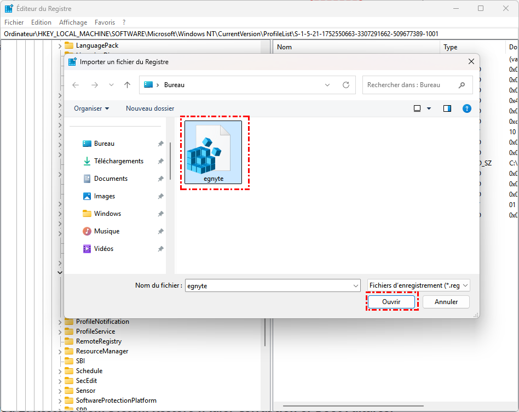Toggle the preview pane icon

[447, 108]
